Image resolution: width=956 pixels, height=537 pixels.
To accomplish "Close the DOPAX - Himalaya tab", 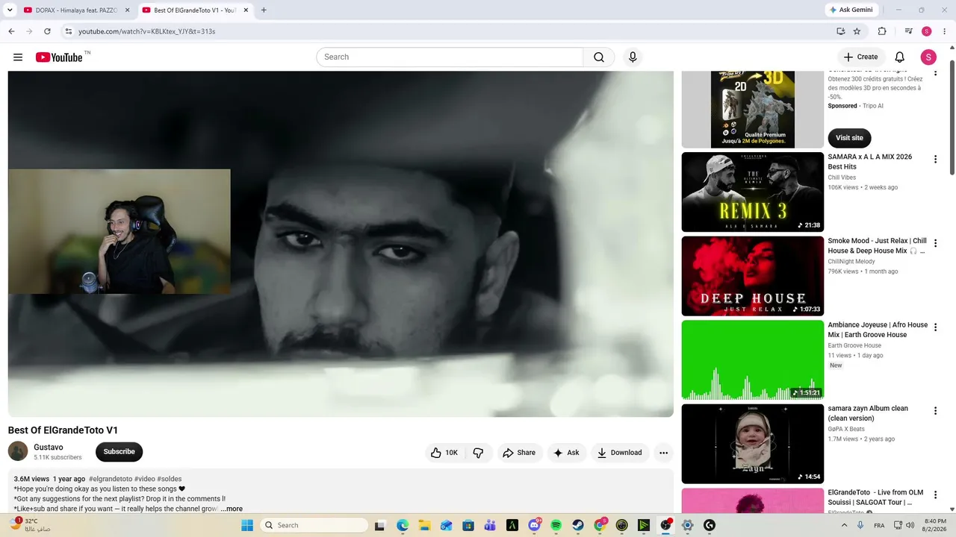I will (127, 10).
